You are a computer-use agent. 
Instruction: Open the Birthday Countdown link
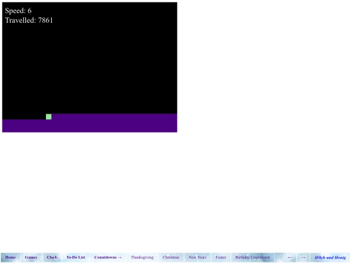[253, 257]
